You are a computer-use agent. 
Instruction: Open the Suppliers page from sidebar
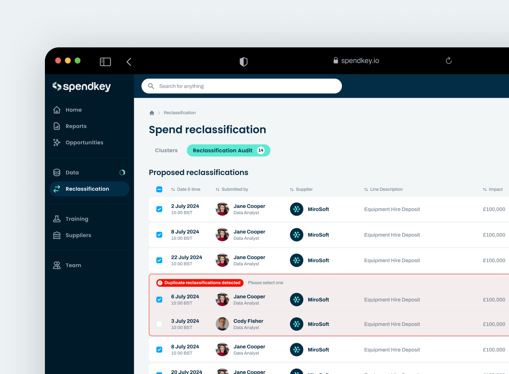78,235
